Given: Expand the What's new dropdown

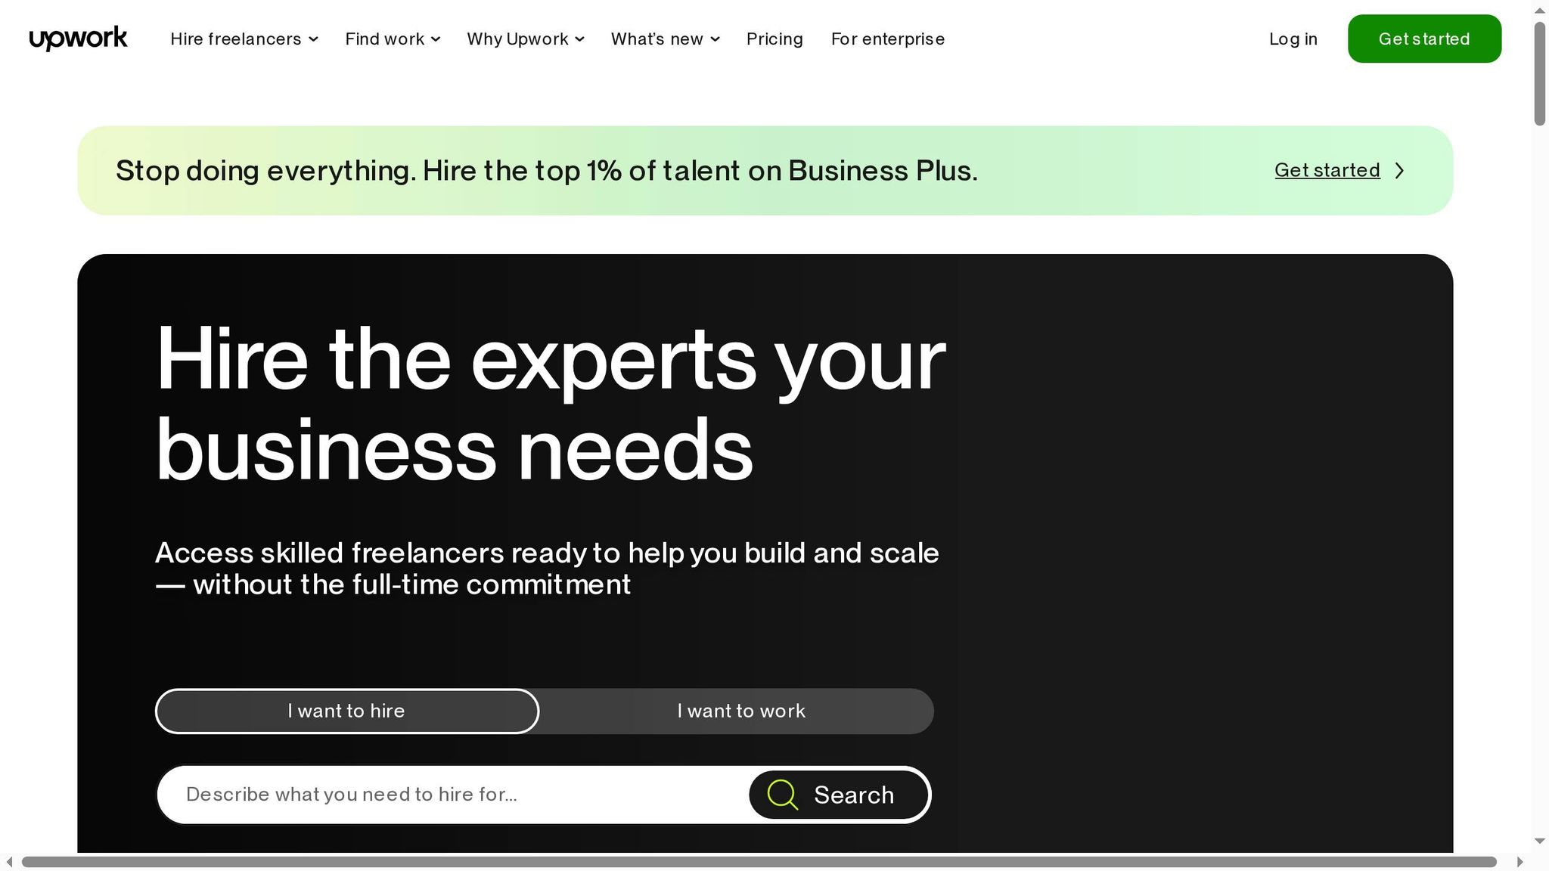Looking at the screenshot, I should coord(665,39).
